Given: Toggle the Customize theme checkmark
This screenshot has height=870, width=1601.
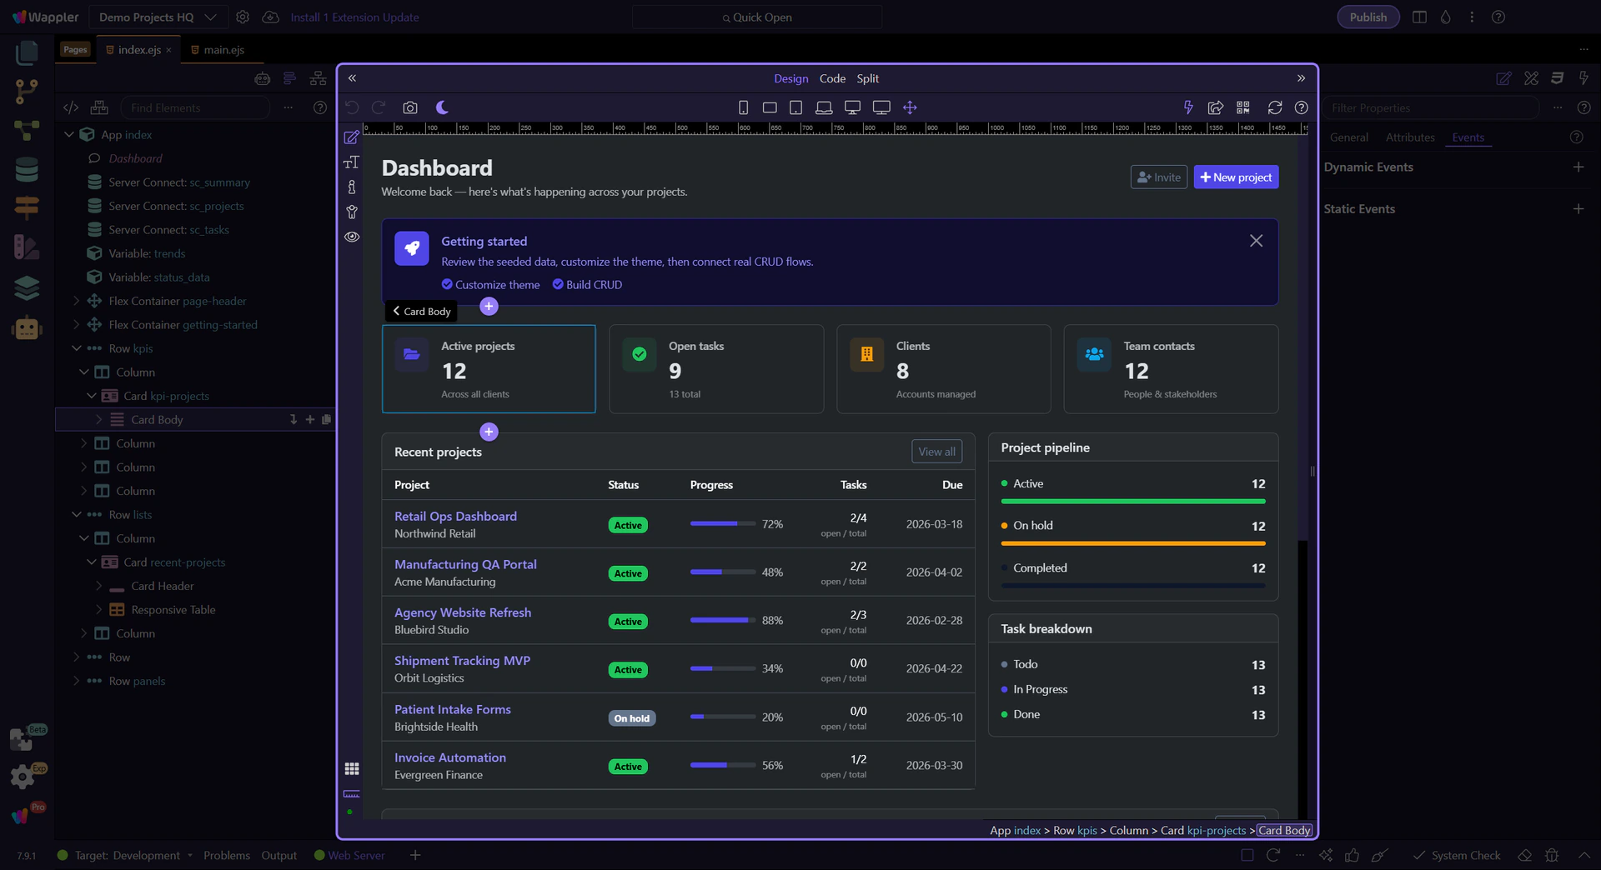Looking at the screenshot, I should 447,284.
